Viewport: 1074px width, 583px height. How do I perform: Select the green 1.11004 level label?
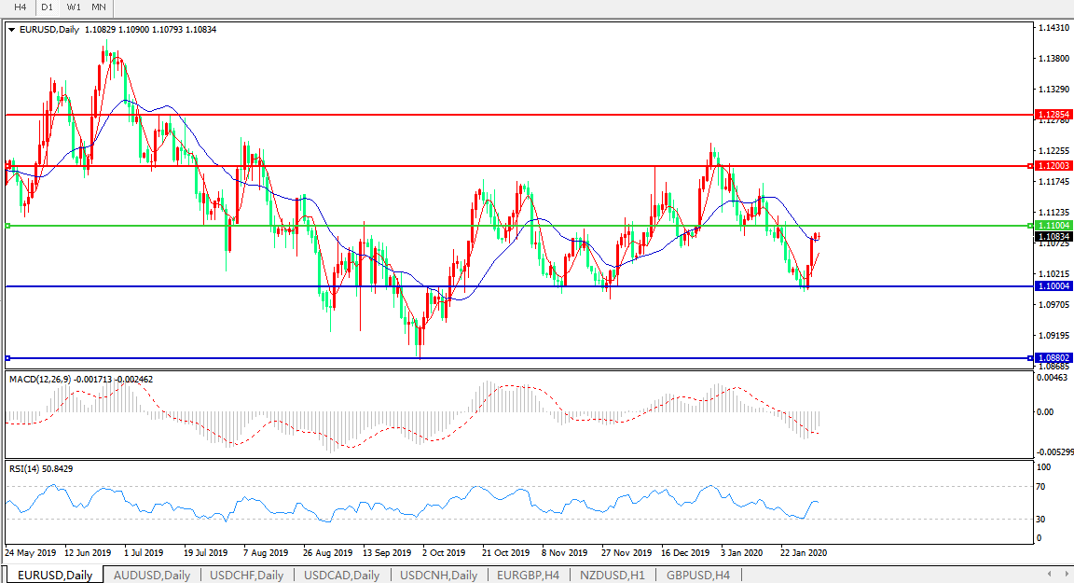(1054, 226)
